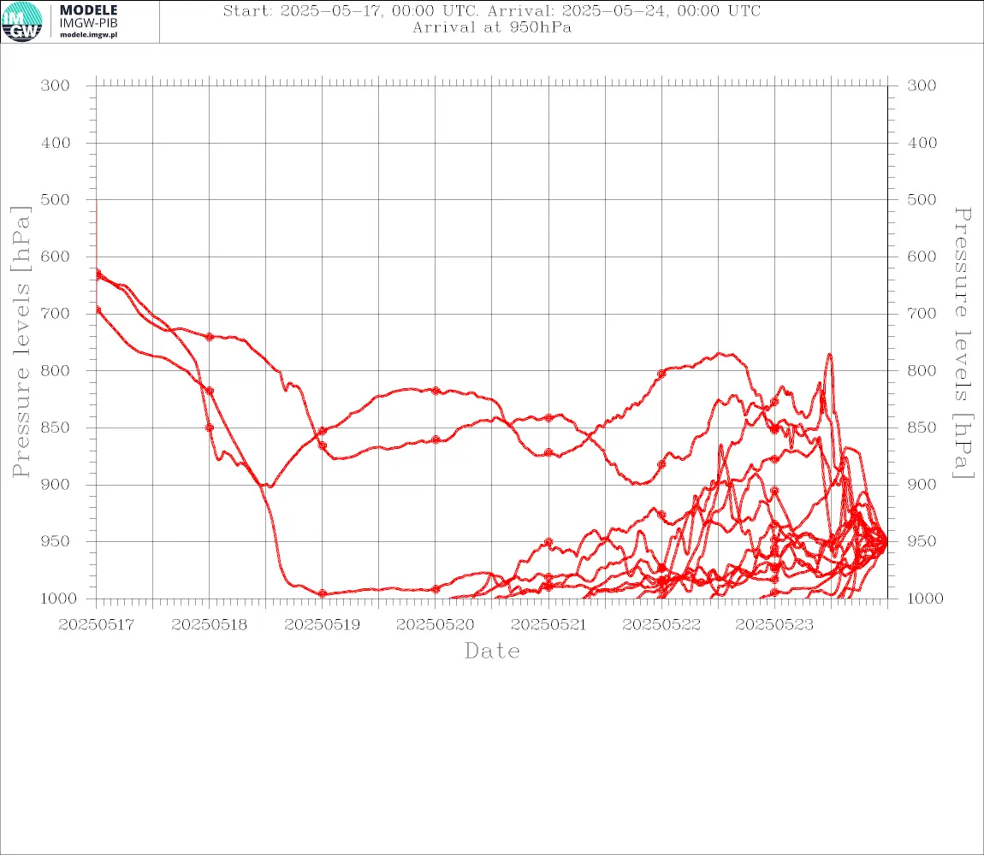The height and width of the screenshot is (855, 984).
Task: Click the left axis 400 label
Action: pyautogui.click(x=56, y=143)
